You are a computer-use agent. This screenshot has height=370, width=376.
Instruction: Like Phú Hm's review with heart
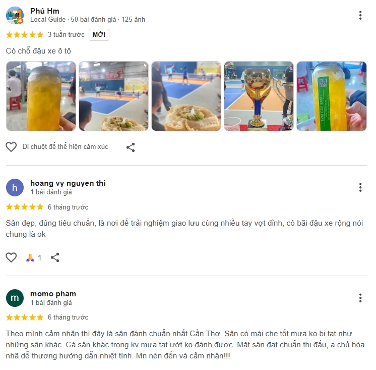pyautogui.click(x=11, y=147)
